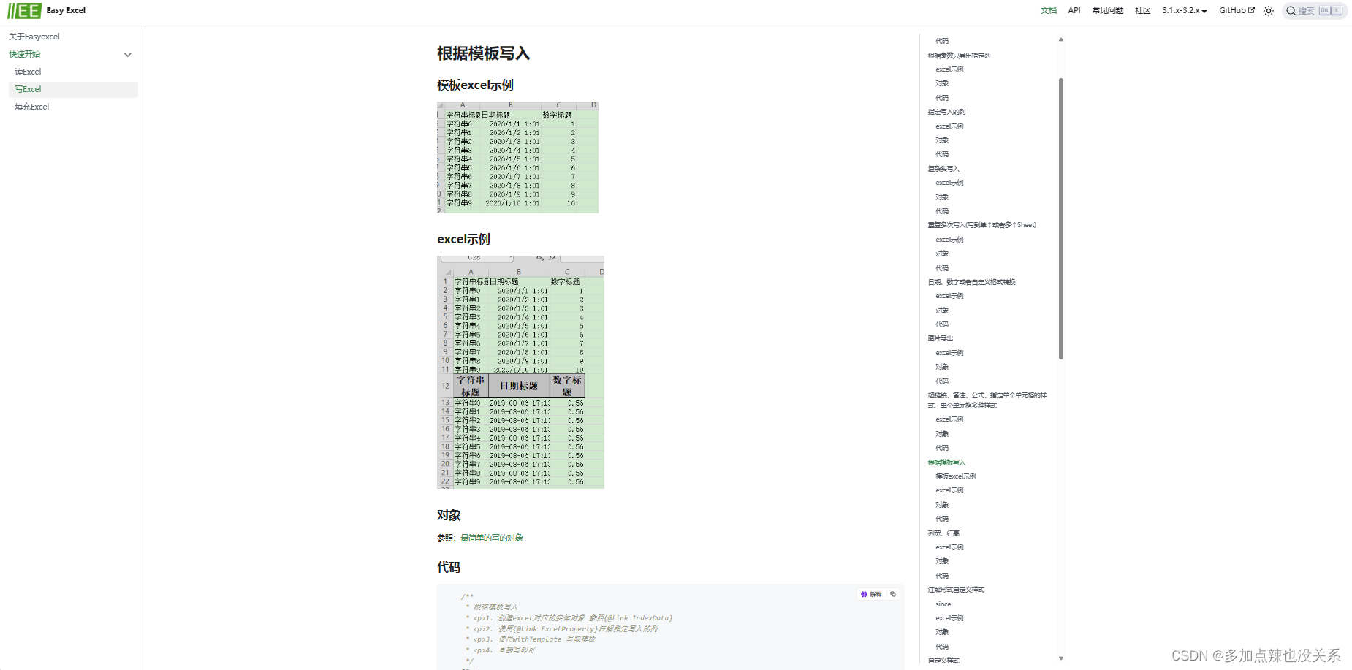This screenshot has width=1352, height=670.
Task: Open the 3.1.x-3.2.x version dropdown
Action: click(x=1185, y=10)
